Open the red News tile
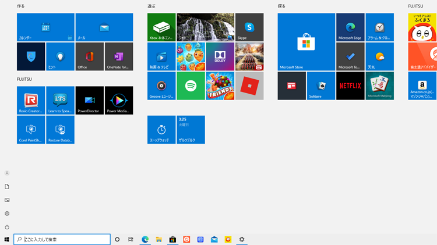 (292, 86)
